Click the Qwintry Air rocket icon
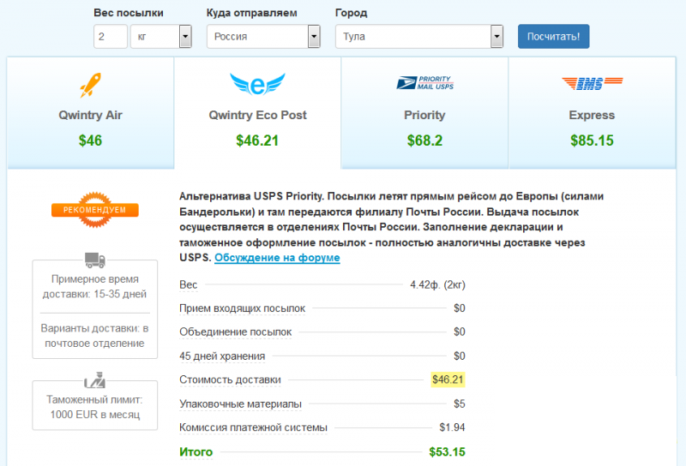The width and height of the screenshot is (686, 466). click(90, 85)
